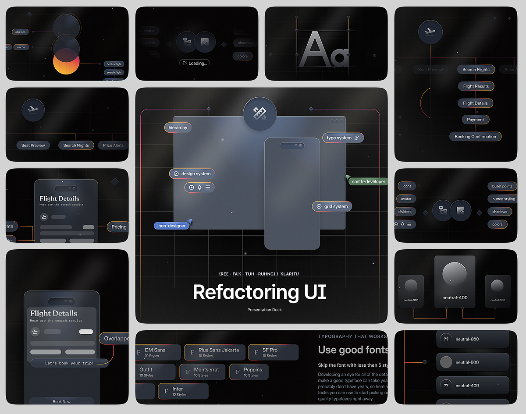
Task: Click the Price Alerts pill
Action: (x=112, y=145)
